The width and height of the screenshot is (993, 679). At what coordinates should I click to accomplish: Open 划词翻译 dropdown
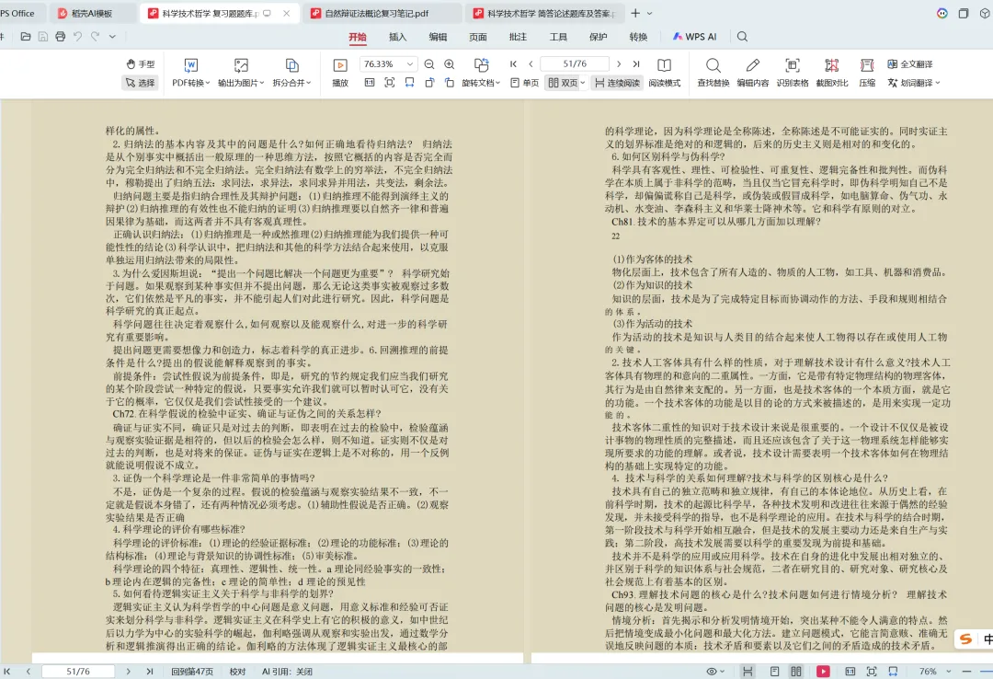[914, 83]
